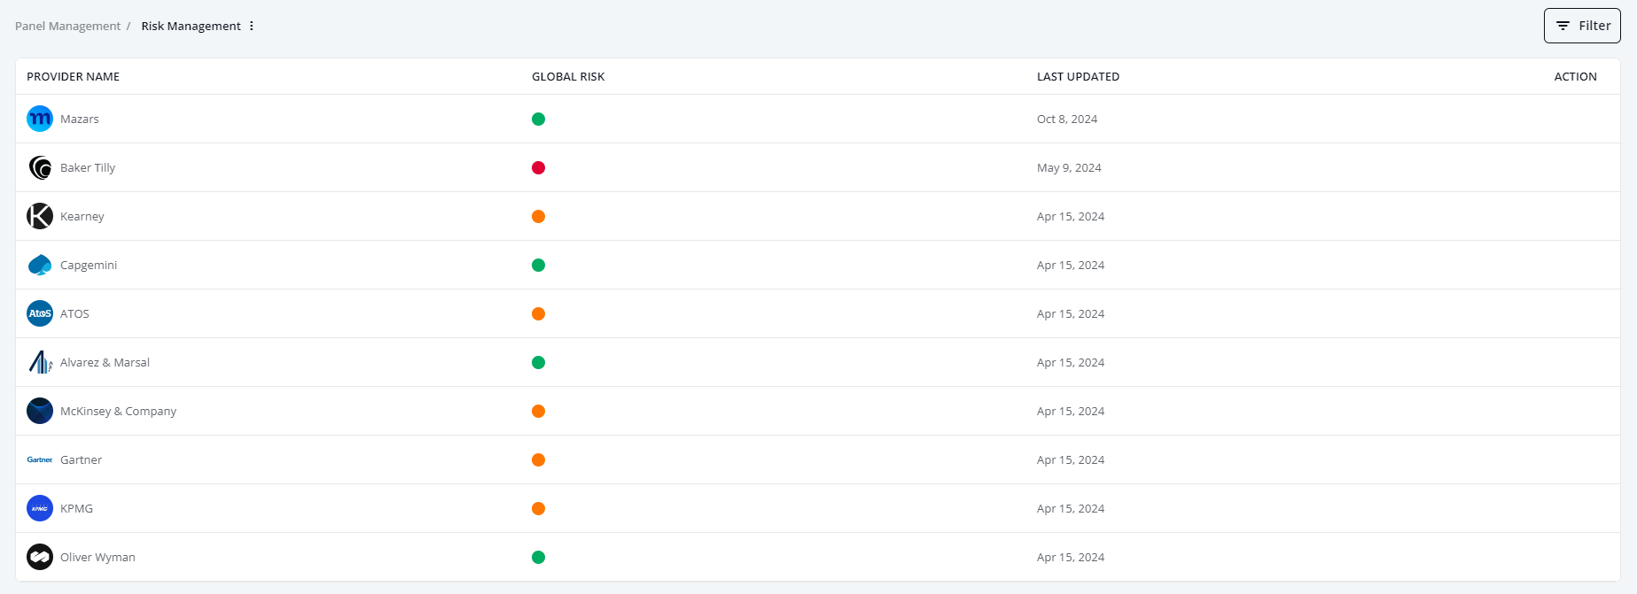Select the Mazars provider name
1637x594 pixels.
coord(80,119)
